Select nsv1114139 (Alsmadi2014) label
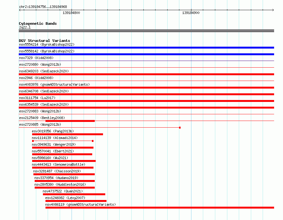 [x=55, y=138]
